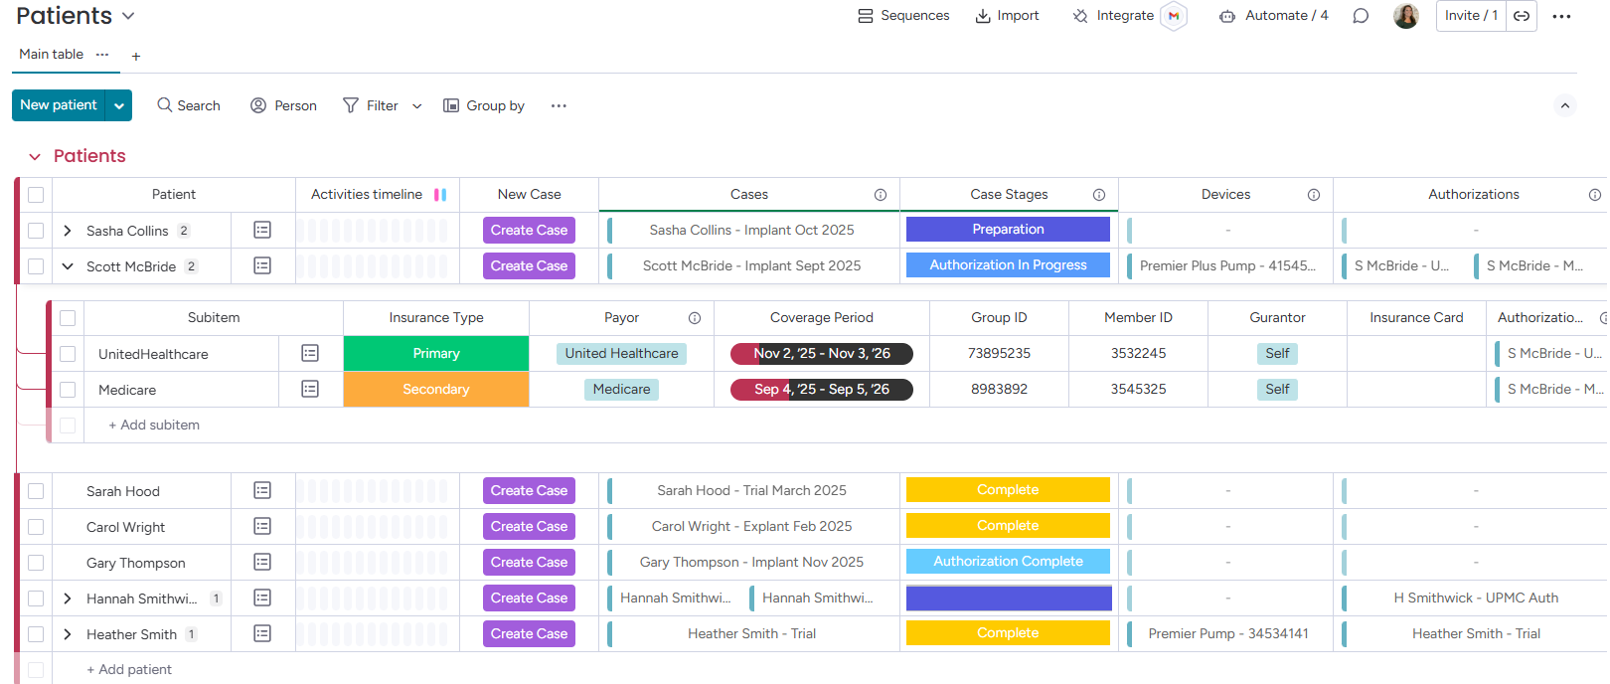Collapse Scott McBride subitems

68,266
